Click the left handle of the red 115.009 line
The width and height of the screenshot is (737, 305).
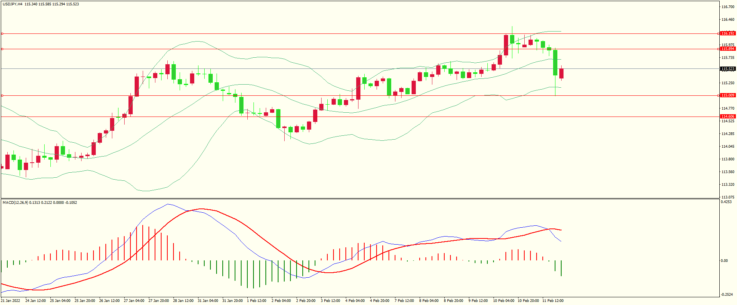tap(2, 95)
